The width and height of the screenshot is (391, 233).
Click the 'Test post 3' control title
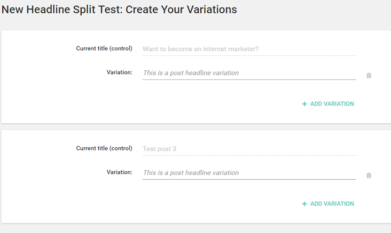tap(160, 149)
